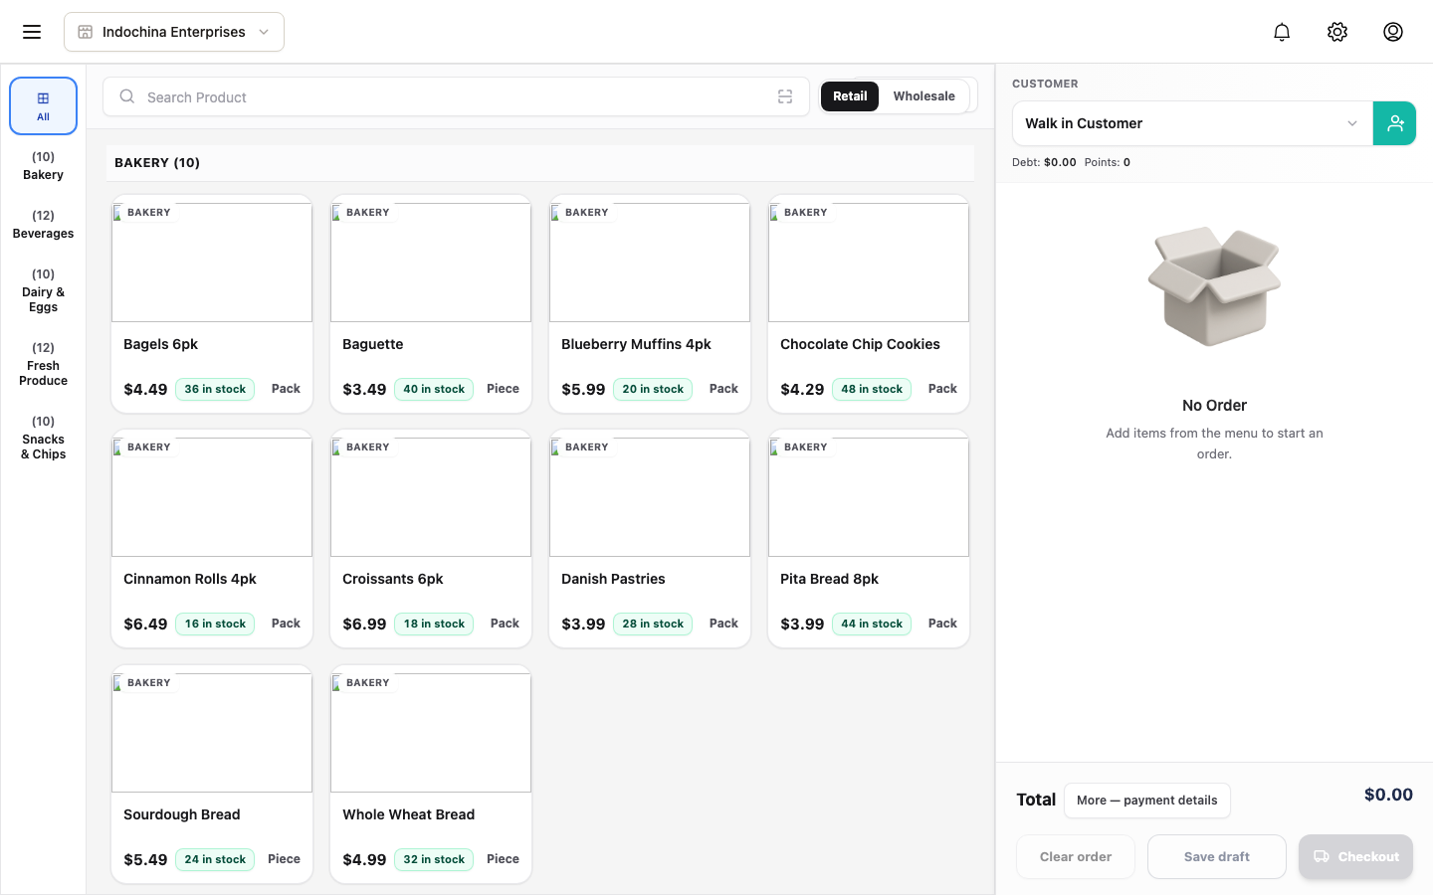The width and height of the screenshot is (1433, 895).
Task: Click the No Order heading
Action: [x=1214, y=406]
